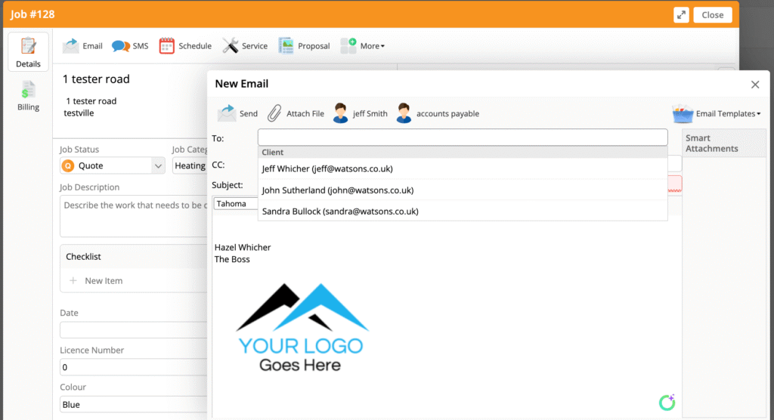Viewport: 774px width, 420px height.
Task: Select Jeff Whicher from suggestions
Action: point(463,168)
